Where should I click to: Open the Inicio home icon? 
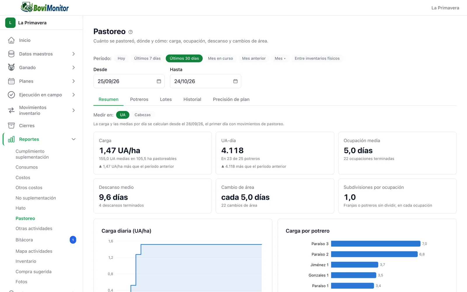click(11, 40)
